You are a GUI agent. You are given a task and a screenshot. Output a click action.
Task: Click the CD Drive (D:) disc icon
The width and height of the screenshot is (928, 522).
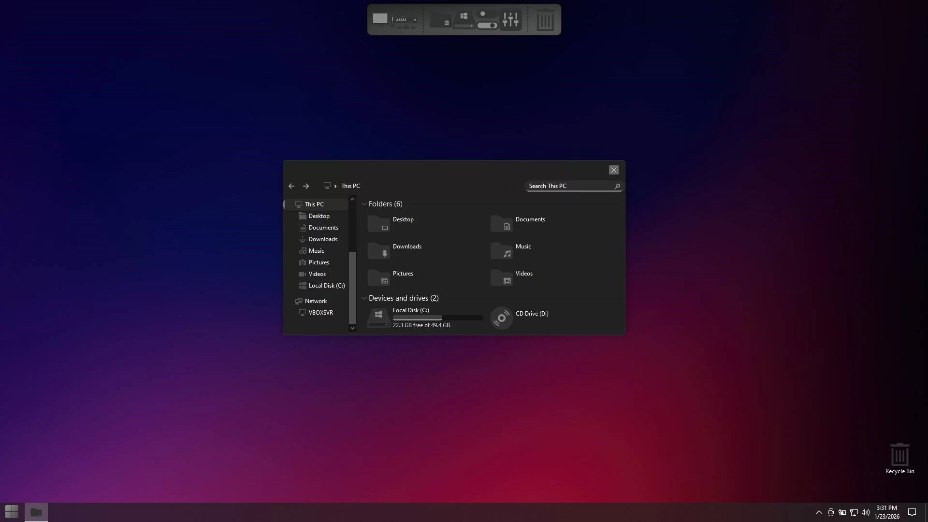click(501, 318)
